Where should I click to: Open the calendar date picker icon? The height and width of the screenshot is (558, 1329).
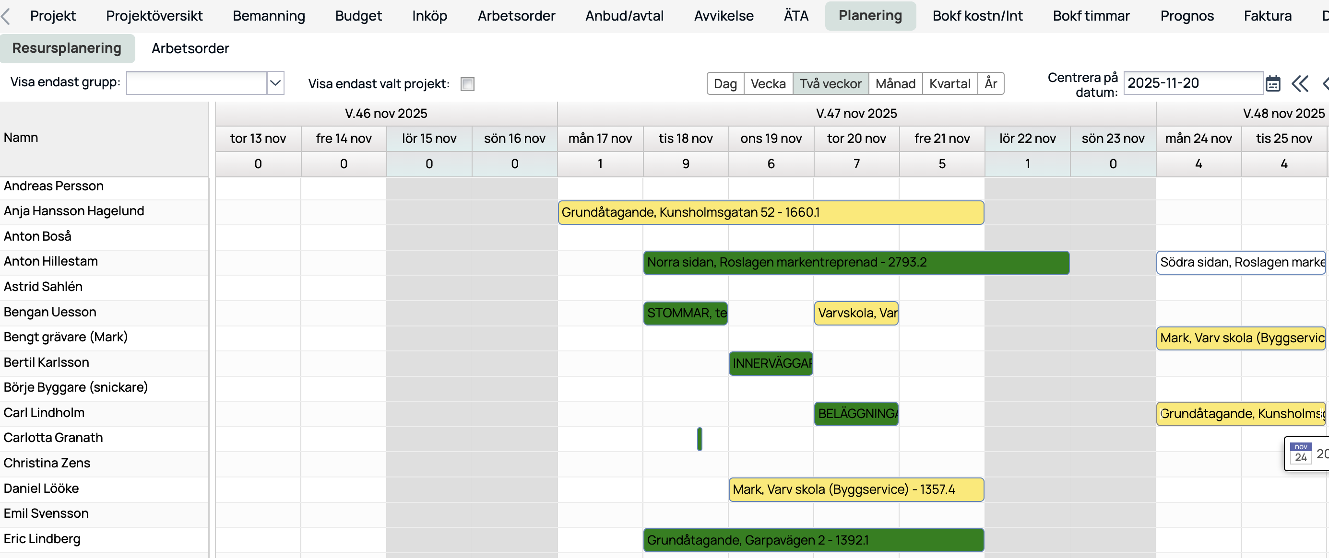[1272, 83]
